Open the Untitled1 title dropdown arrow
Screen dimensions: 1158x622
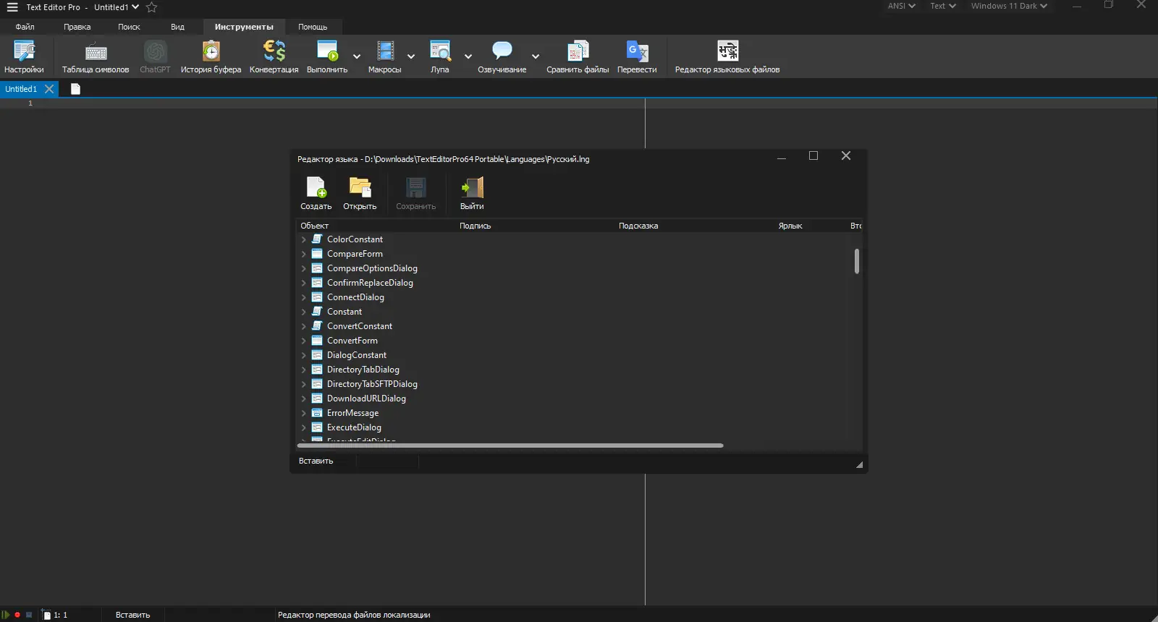pos(135,7)
